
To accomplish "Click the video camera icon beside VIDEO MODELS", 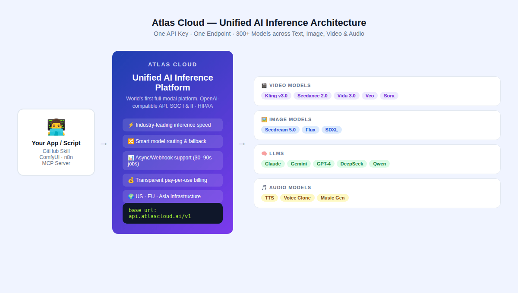I will (264, 85).
